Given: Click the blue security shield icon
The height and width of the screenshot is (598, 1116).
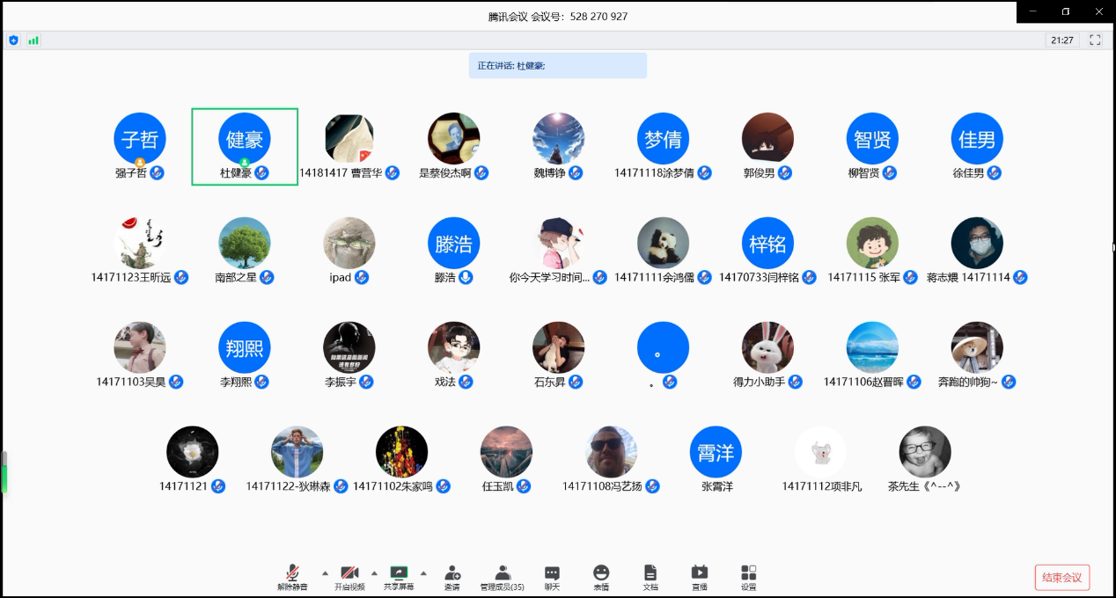Looking at the screenshot, I should tap(13, 40).
